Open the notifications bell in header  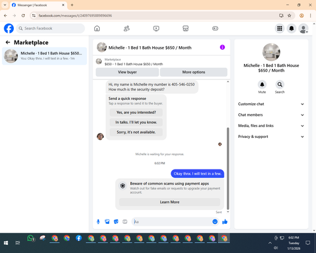pos(291,28)
